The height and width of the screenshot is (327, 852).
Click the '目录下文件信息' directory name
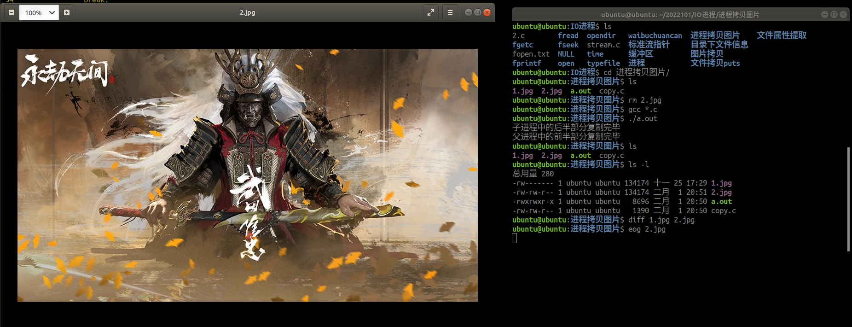[719, 45]
